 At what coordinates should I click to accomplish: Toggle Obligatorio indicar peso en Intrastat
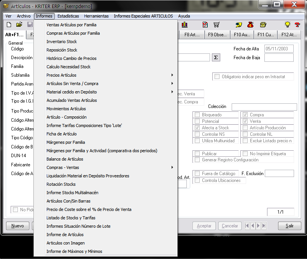click(x=217, y=76)
